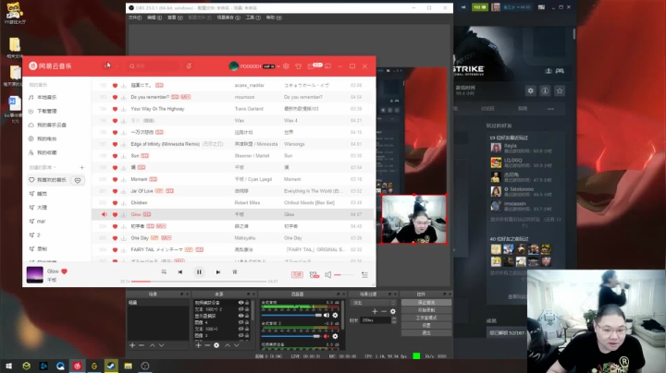Image resolution: width=666 pixels, height=373 pixels.
Task: Open the PDDDDD1 user avatar
Action: coord(233,66)
